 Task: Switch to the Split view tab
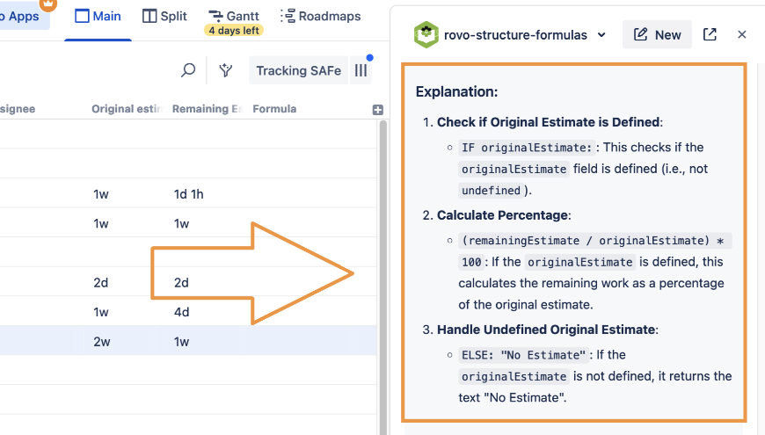click(x=164, y=16)
